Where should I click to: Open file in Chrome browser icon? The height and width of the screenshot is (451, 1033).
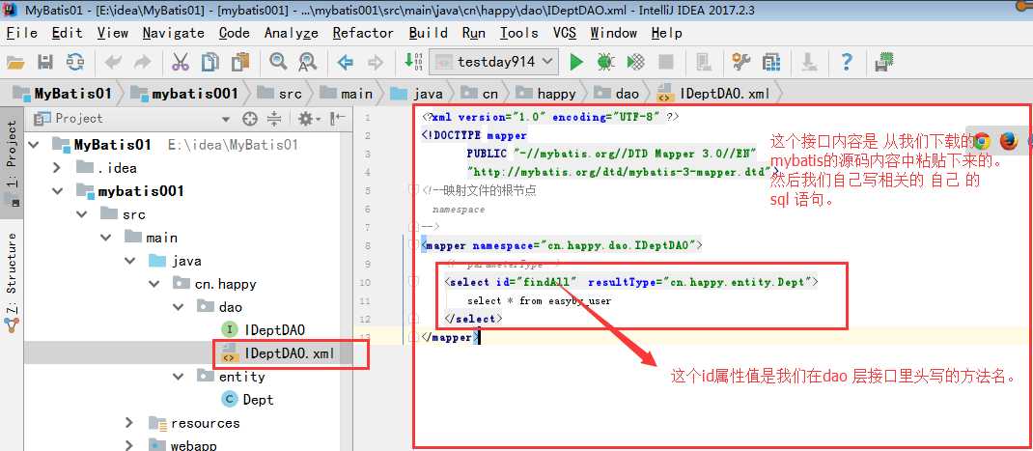[982, 140]
